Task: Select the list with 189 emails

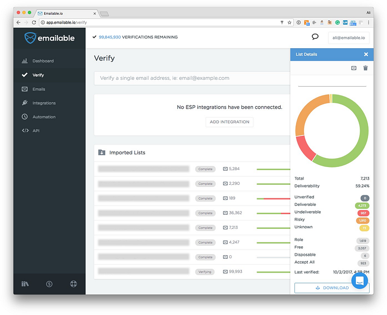Action: coord(192,198)
